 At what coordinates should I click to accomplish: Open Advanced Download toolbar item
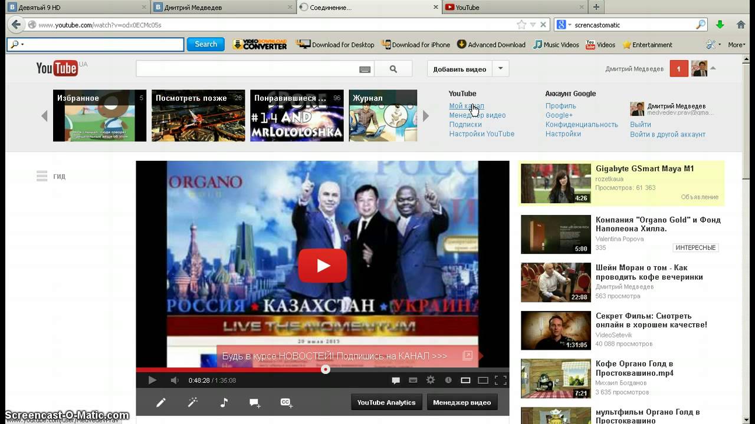(491, 44)
